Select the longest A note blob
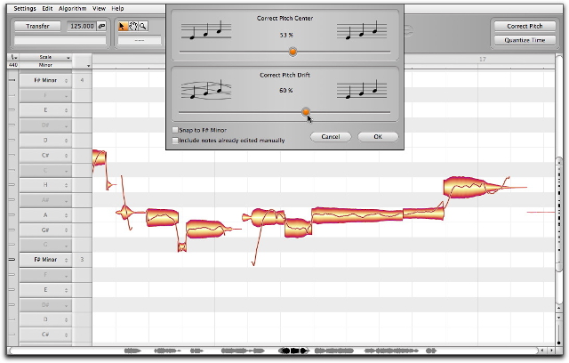The height and width of the screenshot is (363, 569). [357, 215]
